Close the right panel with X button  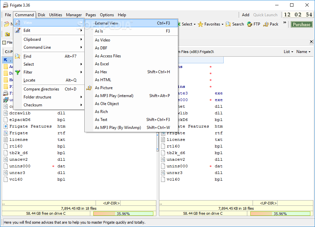(311, 41)
